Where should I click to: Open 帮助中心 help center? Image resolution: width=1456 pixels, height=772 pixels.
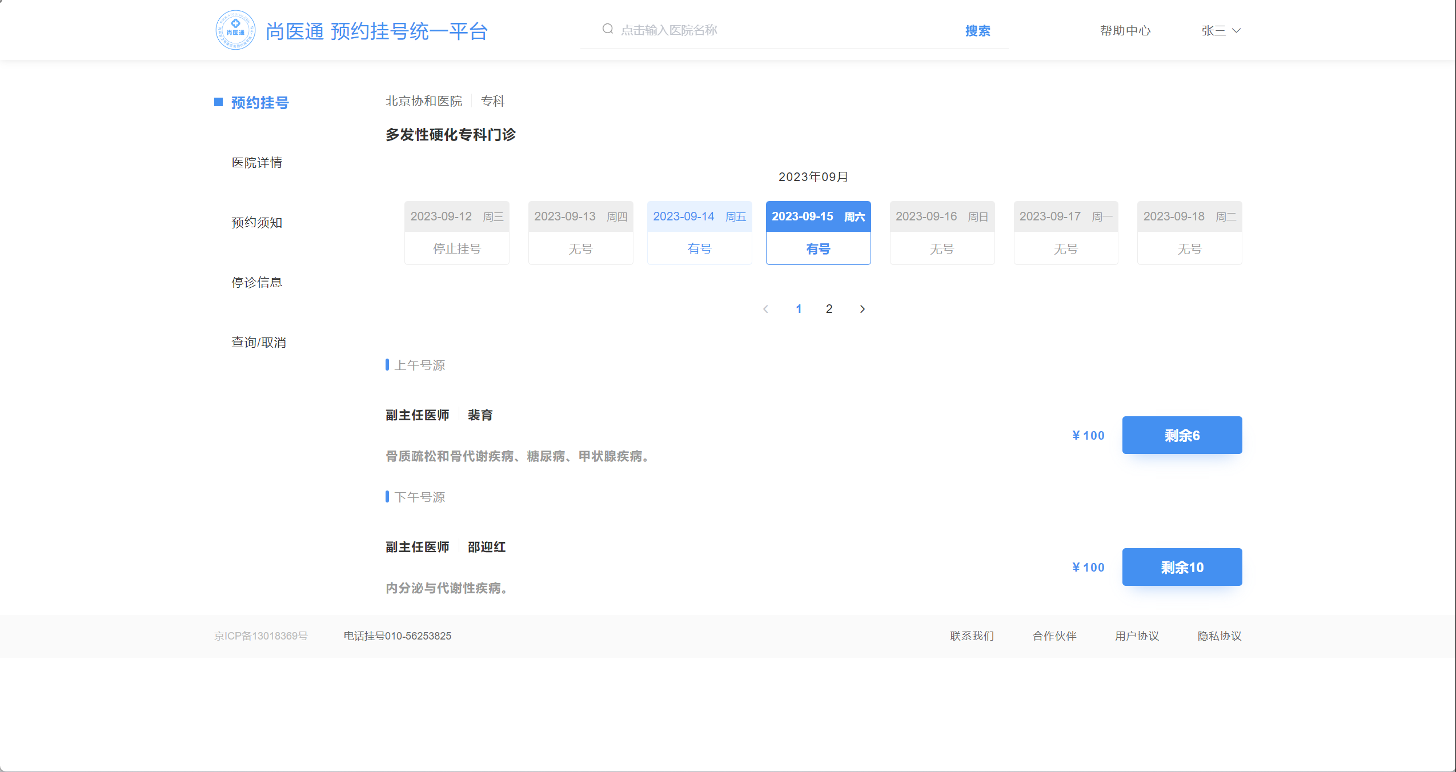click(1125, 31)
